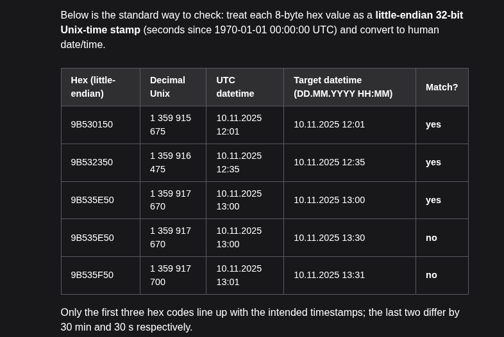
Task: Click hex value 9B530150 in the table
Action: coord(92,124)
